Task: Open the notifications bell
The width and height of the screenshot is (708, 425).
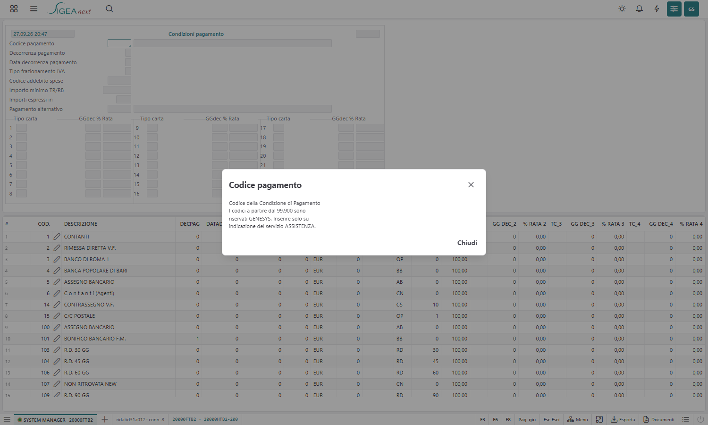Action: pos(639,8)
